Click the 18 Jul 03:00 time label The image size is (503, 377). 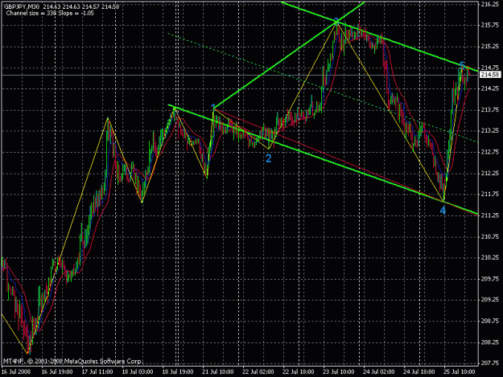(x=138, y=371)
